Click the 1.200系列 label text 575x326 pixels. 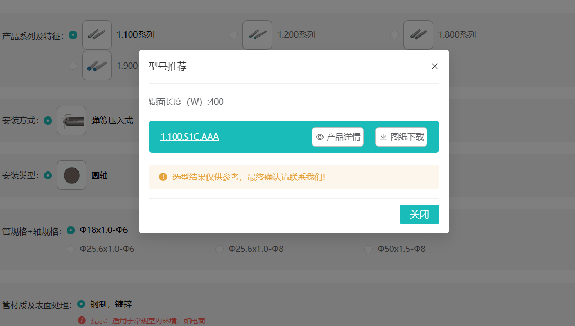296,35
